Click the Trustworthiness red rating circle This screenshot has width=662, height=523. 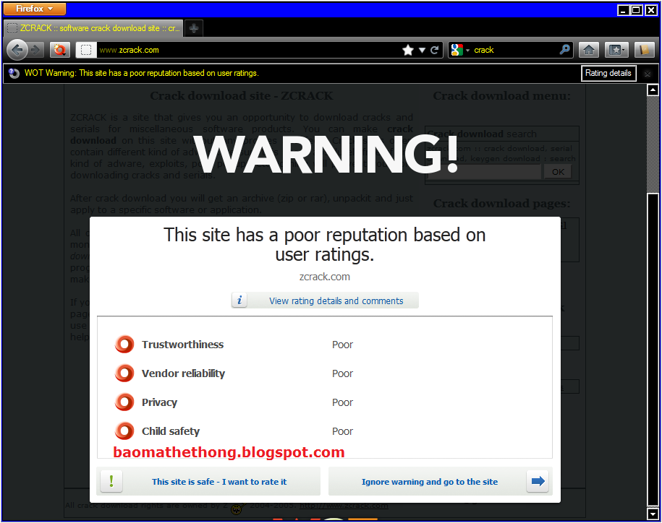tap(124, 345)
